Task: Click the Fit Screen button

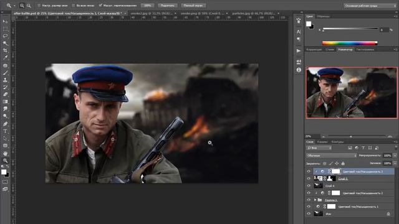Action: coord(168,6)
